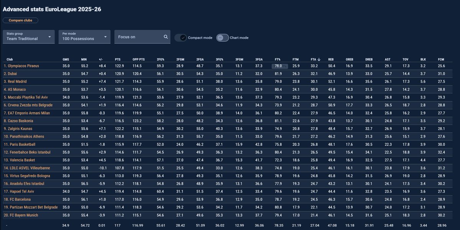Click the 28.96 average FCM footer value
This screenshot has width=460, height=230.
[x=443, y=225]
